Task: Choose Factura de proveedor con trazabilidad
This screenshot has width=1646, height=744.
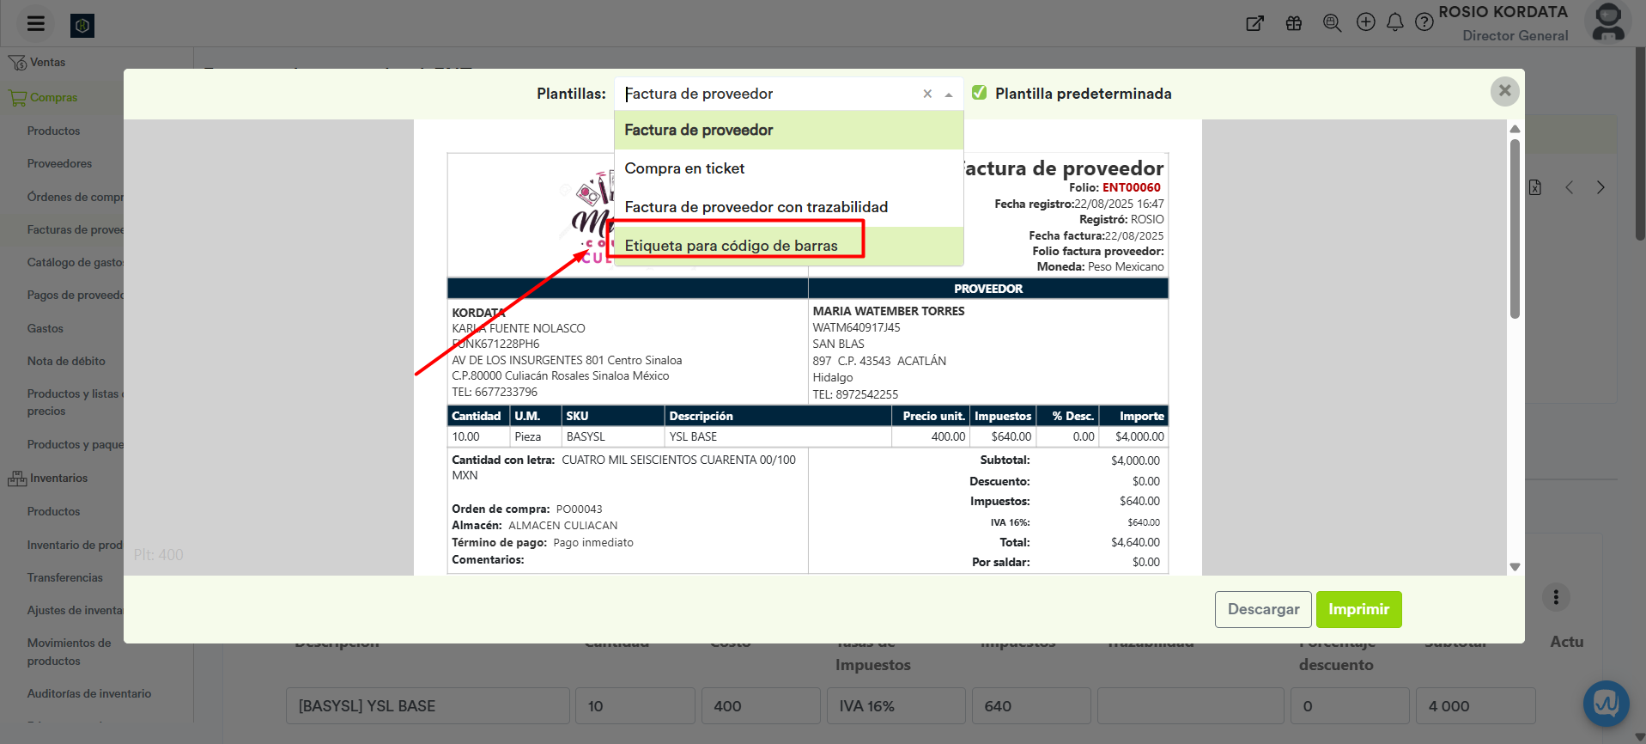Action: tap(756, 207)
